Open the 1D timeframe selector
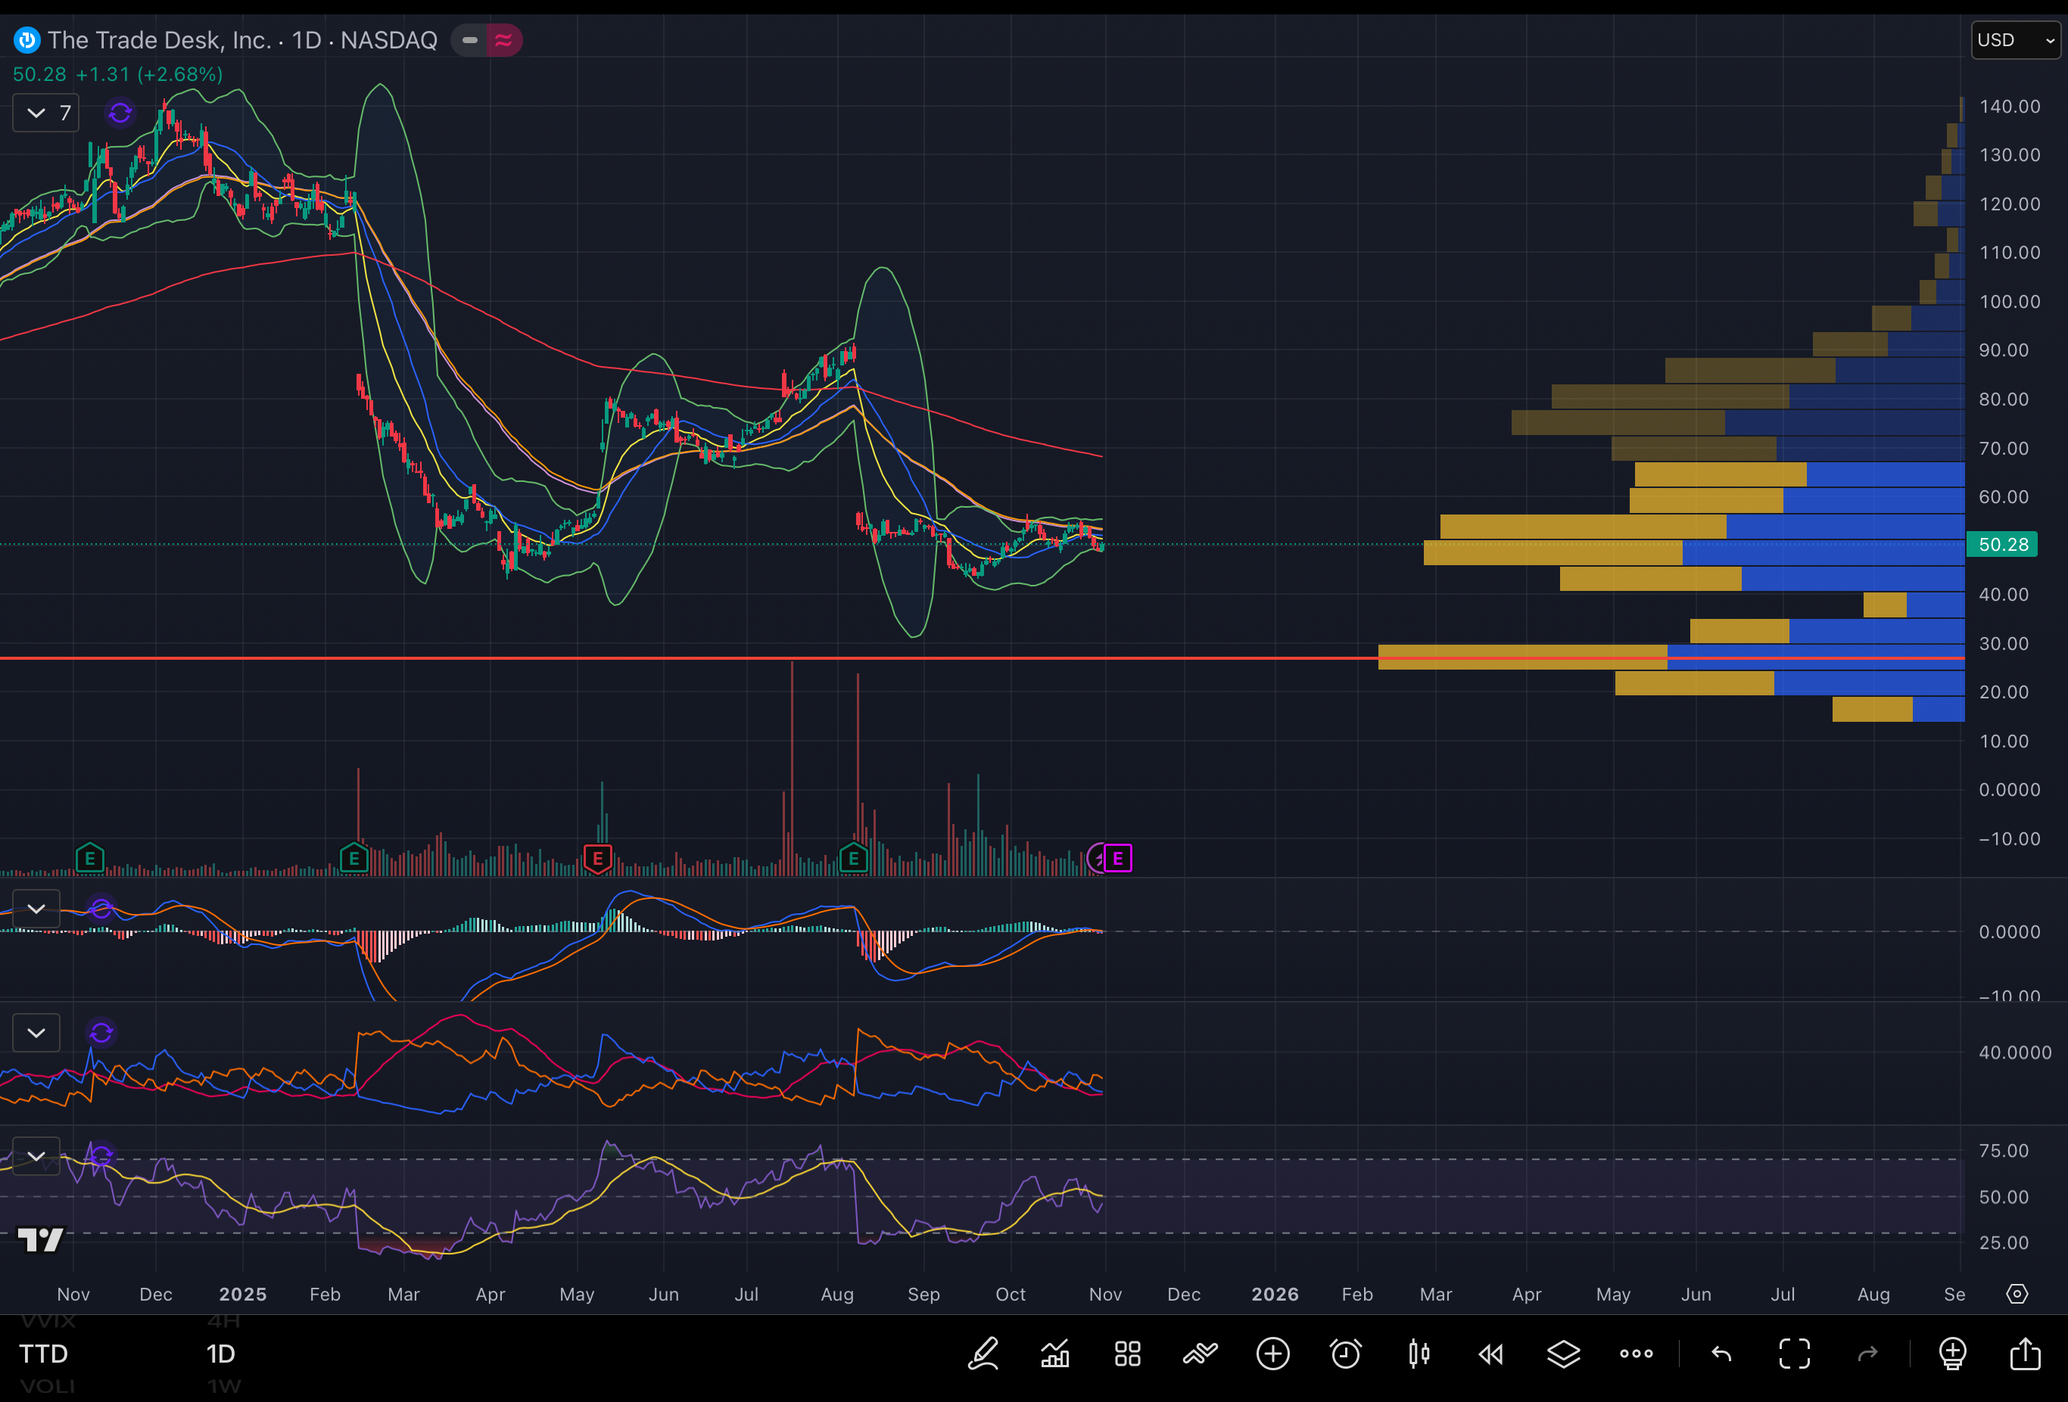This screenshot has width=2068, height=1402. [x=221, y=1354]
